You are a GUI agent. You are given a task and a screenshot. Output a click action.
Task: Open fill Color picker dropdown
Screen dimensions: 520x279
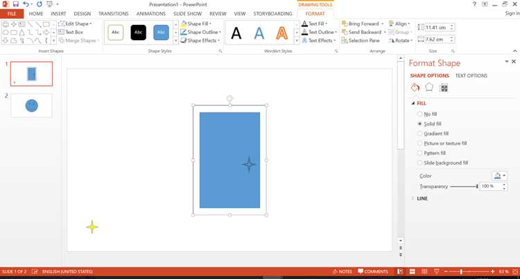[500, 176]
